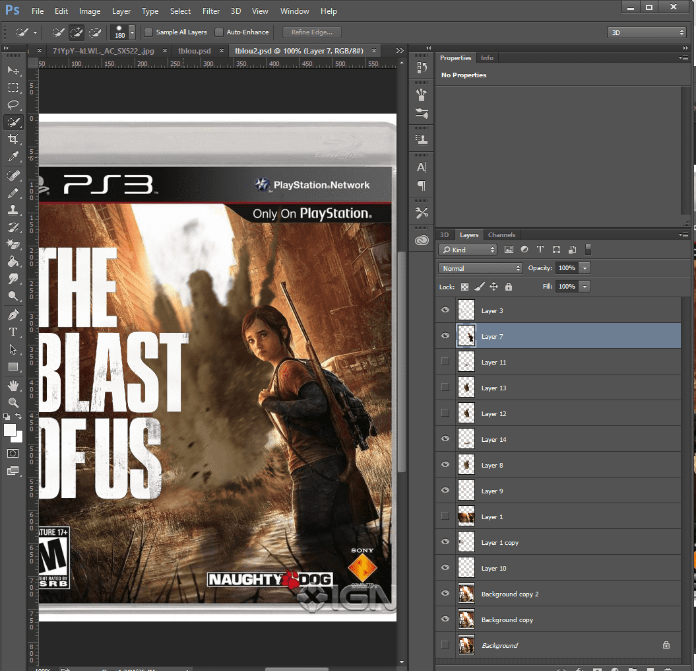This screenshot has width=696, height=671.
Task: Open the blend mode Normal dropdown
Action: tap(480, 268)
